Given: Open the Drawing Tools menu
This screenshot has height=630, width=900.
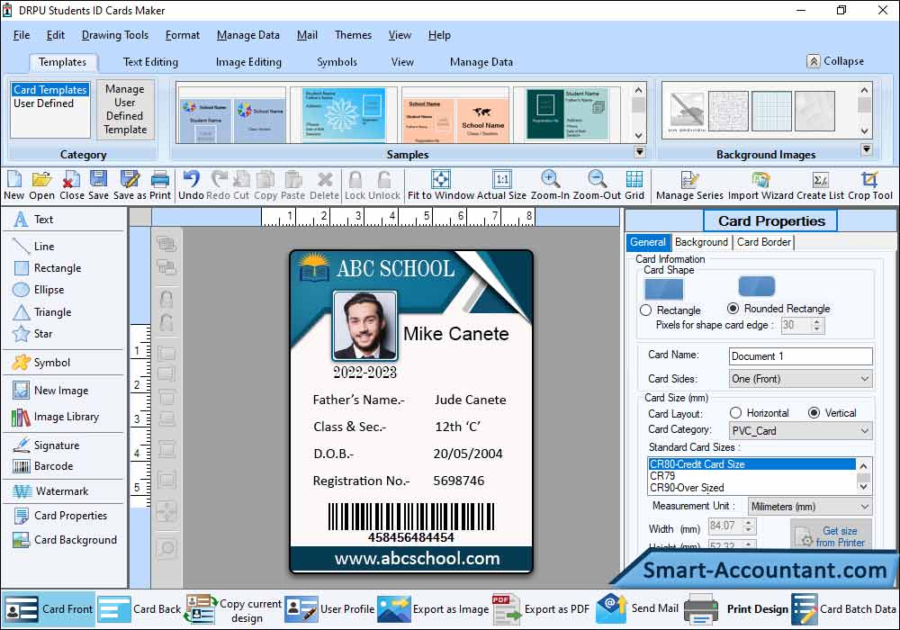Looking at the screenshot, I should (115, 35).
